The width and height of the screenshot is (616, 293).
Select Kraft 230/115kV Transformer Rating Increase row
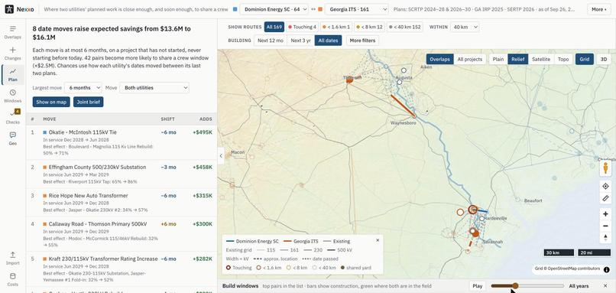[x=122, y=269]
